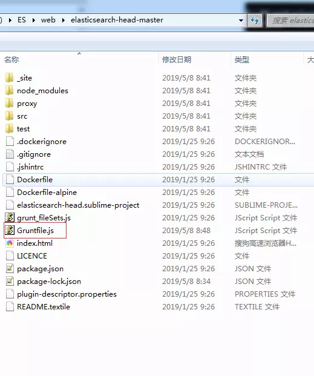Screen dimensions: 314x376
Task: Select the file name .jshintrc
Action: 30,167
